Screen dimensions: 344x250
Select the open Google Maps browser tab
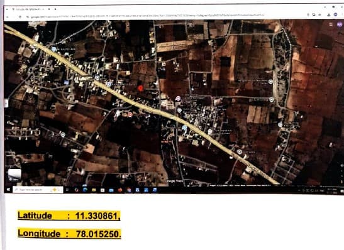pos(28,9)
